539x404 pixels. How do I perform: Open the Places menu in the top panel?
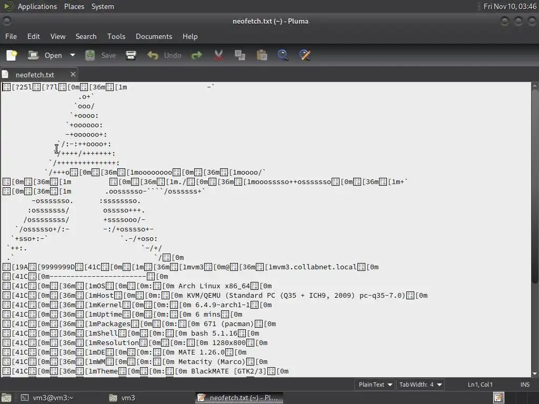[x=74, y=6]
